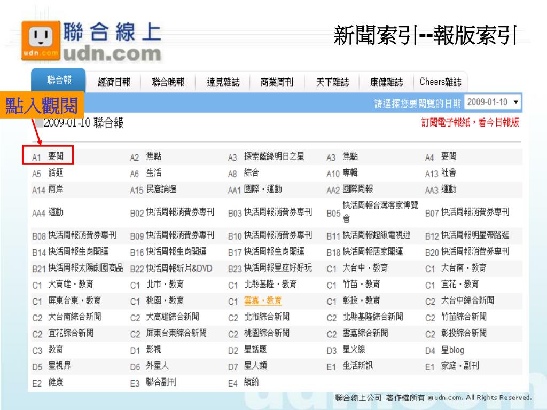The image size is (547, 410).
Task: Select the 天下雜誌 tab
Action: [x=332, y=82]
